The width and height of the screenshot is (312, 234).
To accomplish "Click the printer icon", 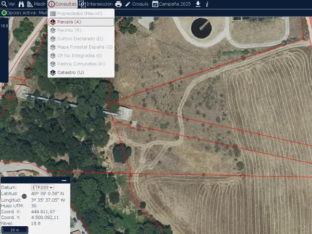I will 119,4.
